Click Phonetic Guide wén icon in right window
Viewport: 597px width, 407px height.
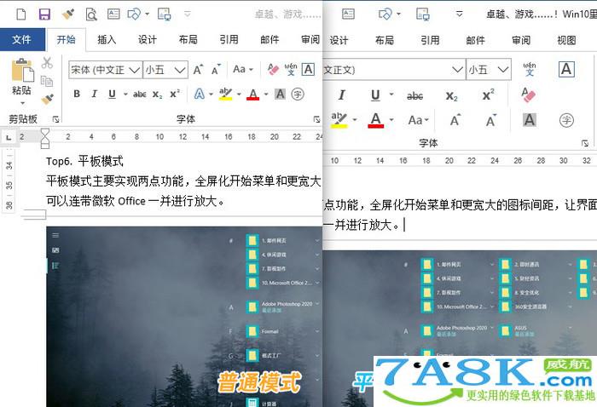[x=530, y=69]
